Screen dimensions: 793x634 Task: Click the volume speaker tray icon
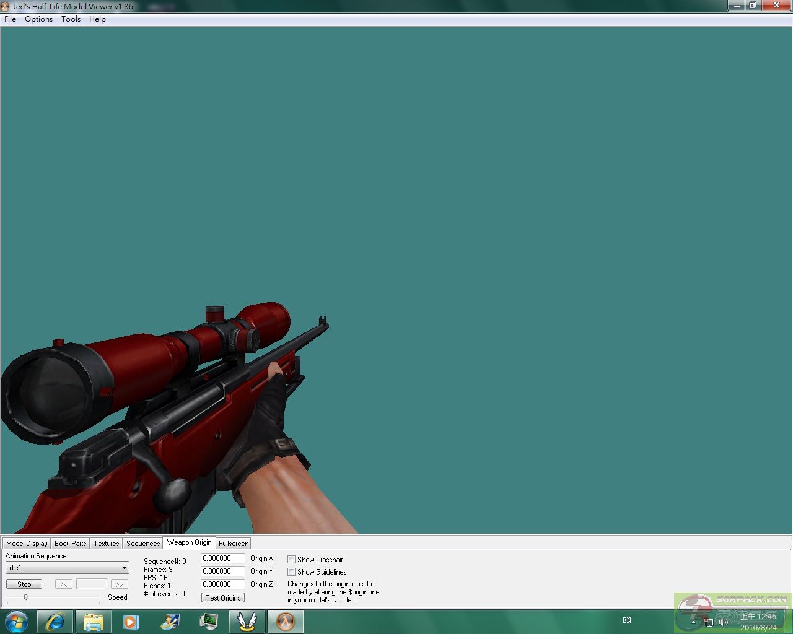(x=723, y=622)
